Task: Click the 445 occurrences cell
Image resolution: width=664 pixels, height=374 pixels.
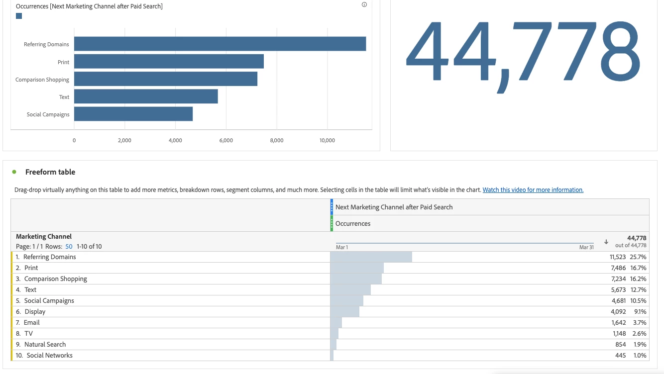Action: tap(490, 356)
